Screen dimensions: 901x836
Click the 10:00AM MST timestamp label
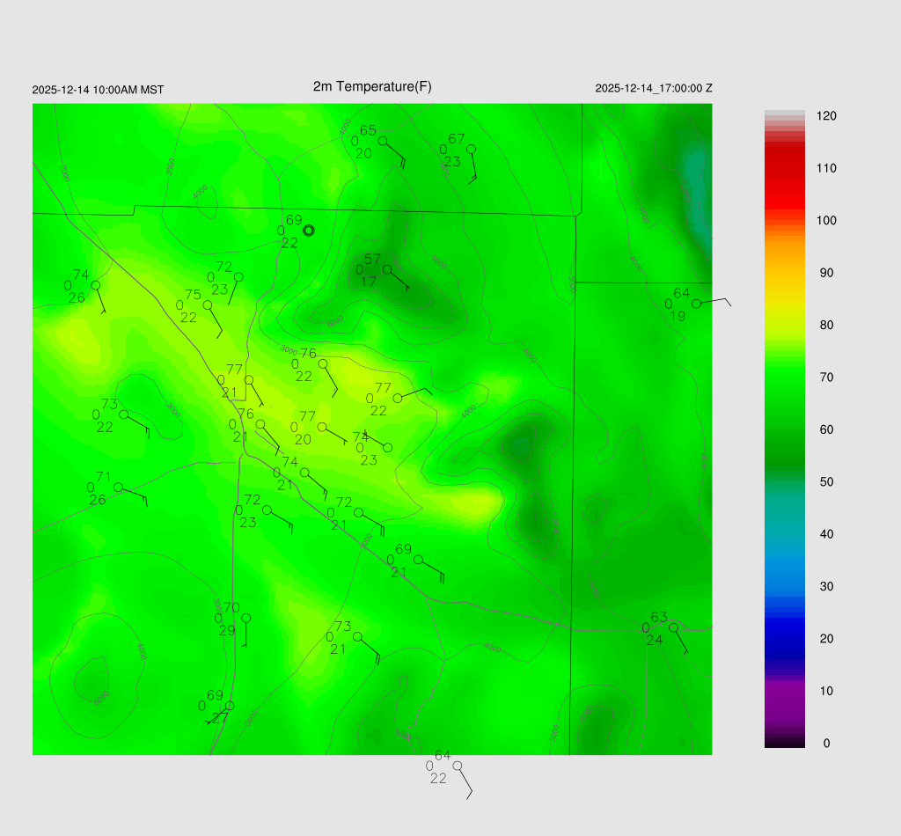[x=98, y=90]
